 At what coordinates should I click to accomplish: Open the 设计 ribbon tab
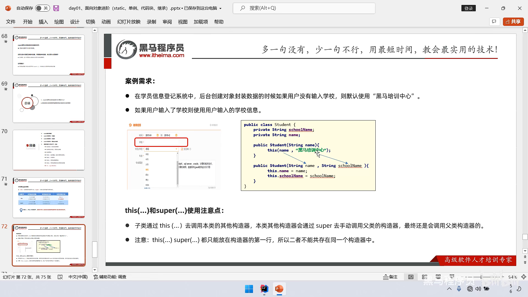pos(75,22)
